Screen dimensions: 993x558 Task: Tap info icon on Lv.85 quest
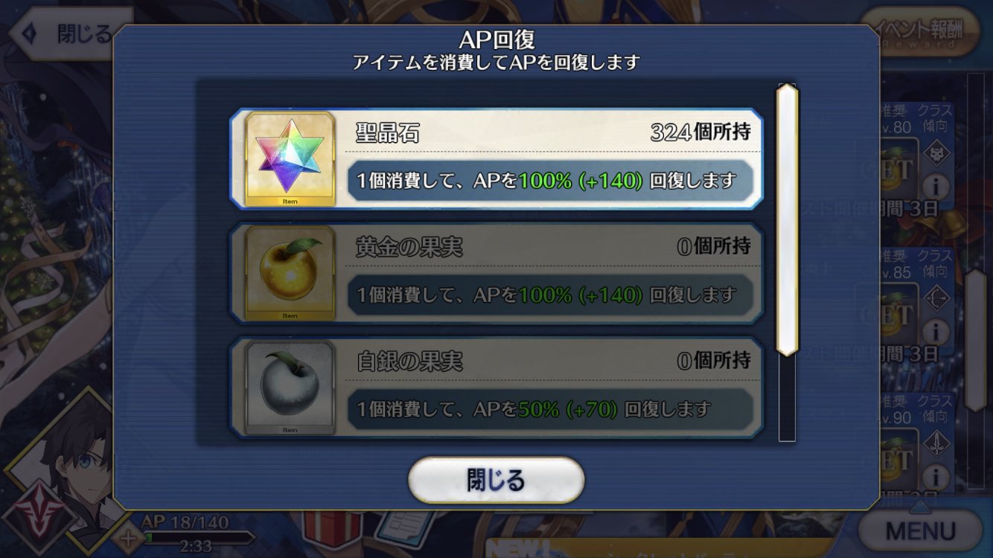935,331
